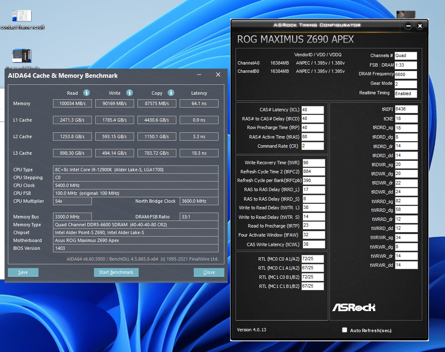Toggle the Auto Refresh(sec) checkbox
Screen dimensions: 445x352
344,330
